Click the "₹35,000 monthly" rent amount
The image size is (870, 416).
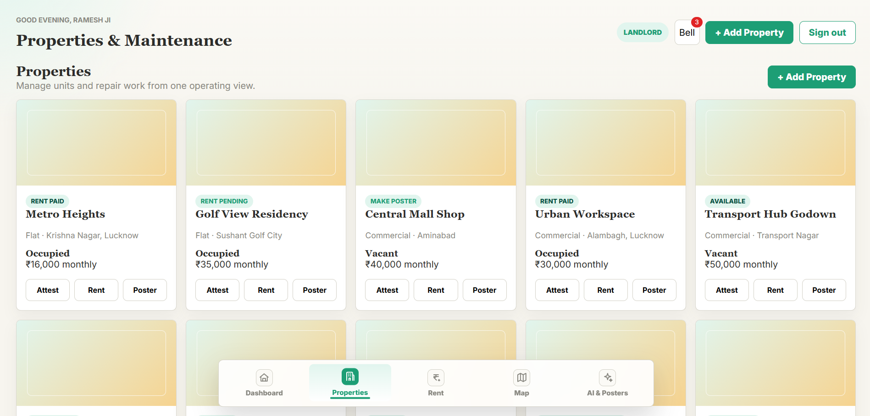click(x=232, y=264)
